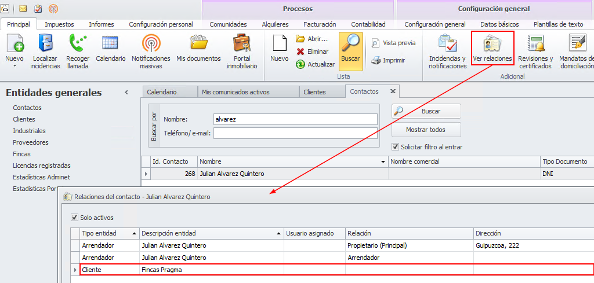Select Clientes in the side panel
594x283 pixels.
pyautogui.click(x=24, y=119)
